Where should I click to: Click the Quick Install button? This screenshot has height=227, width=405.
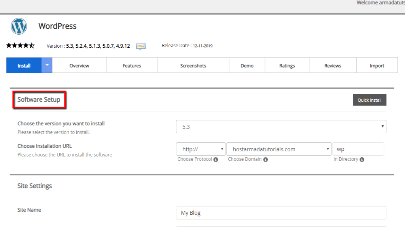point(370,100)
